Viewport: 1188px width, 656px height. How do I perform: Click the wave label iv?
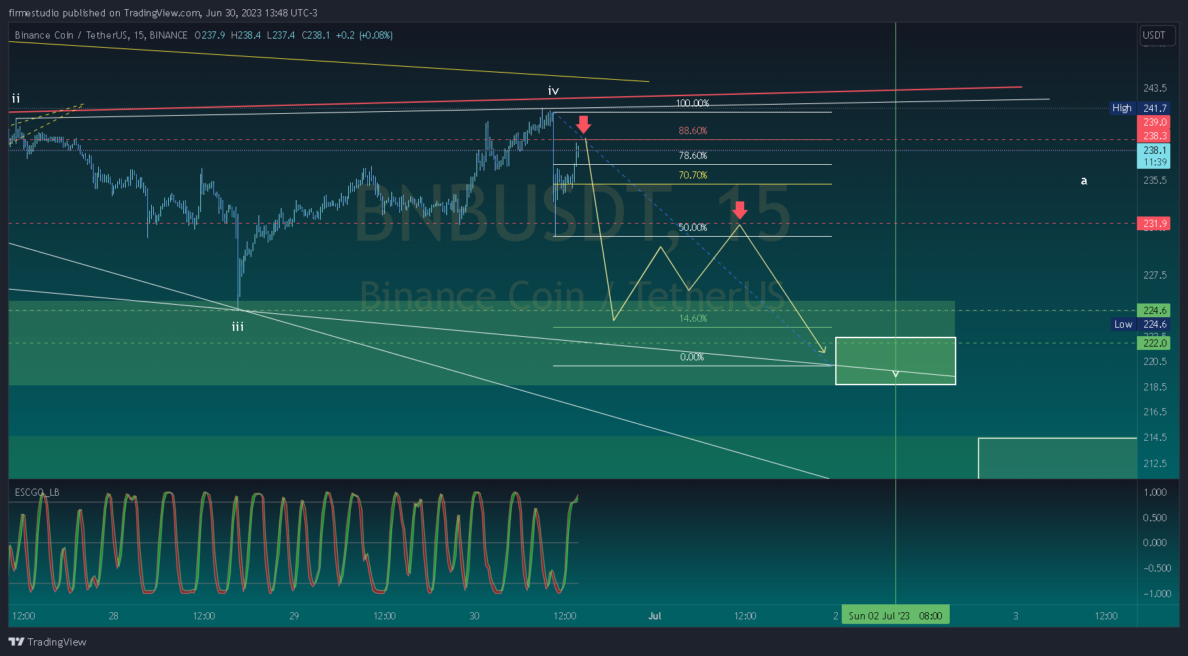point(553,91)
